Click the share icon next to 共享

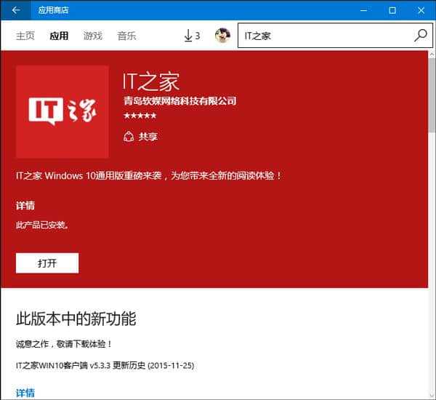coord(129,137)
